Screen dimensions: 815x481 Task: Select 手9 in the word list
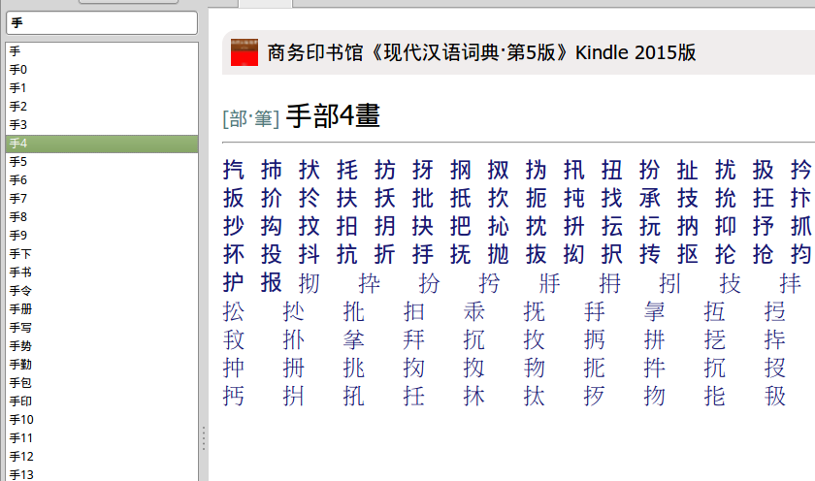[102, 236]
